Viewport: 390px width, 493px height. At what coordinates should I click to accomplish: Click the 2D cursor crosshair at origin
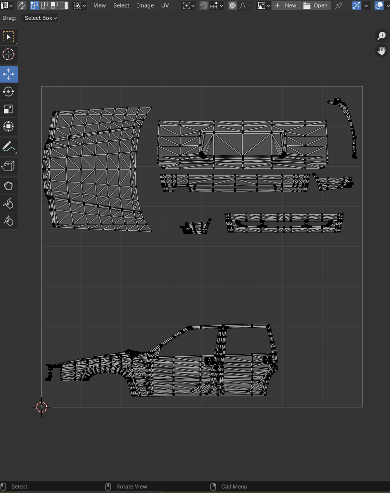(41, 407)
